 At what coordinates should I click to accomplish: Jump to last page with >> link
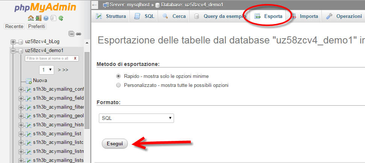(65, 70)
